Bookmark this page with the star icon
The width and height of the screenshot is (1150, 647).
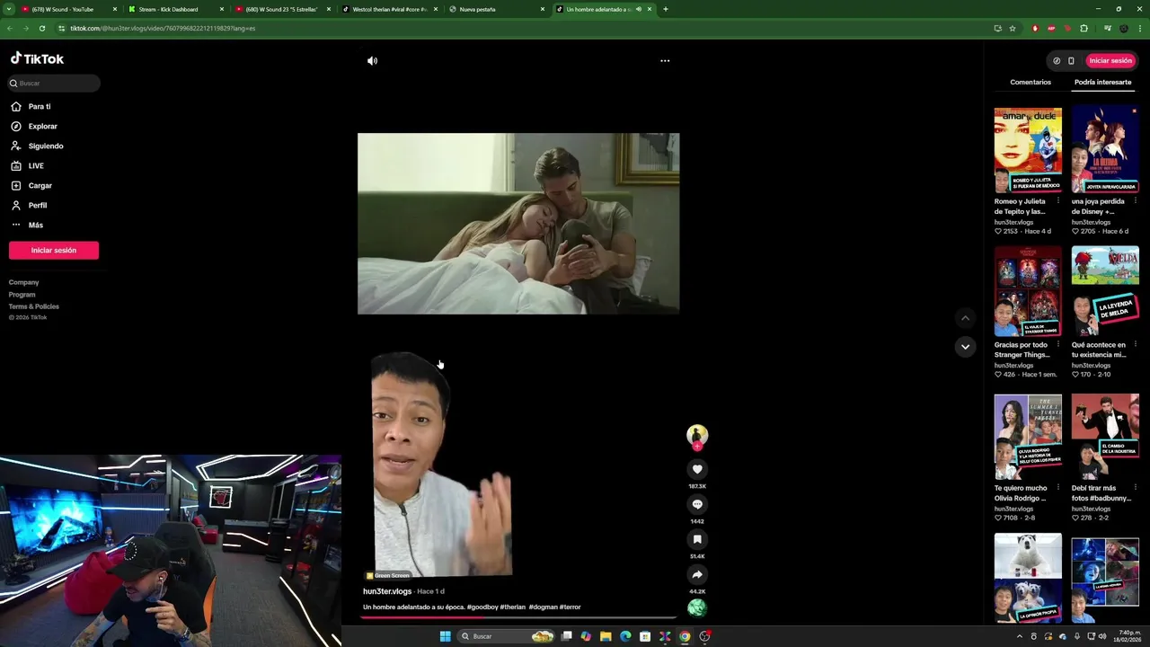1013,28
